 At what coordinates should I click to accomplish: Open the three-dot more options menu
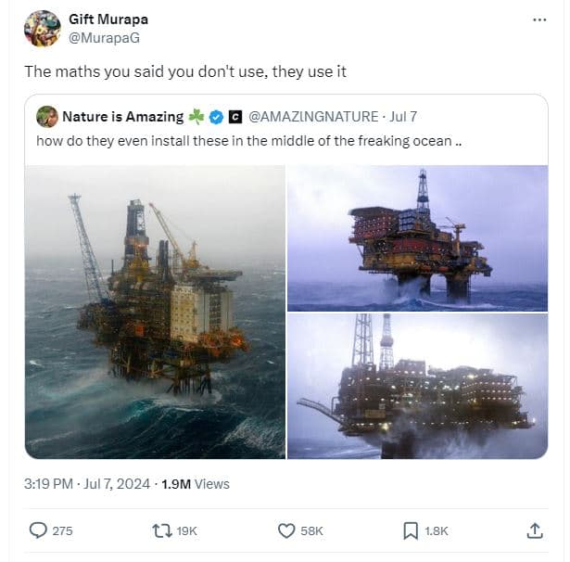click(540, 19)
